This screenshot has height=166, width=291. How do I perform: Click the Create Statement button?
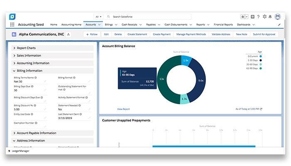coord(137,34)
